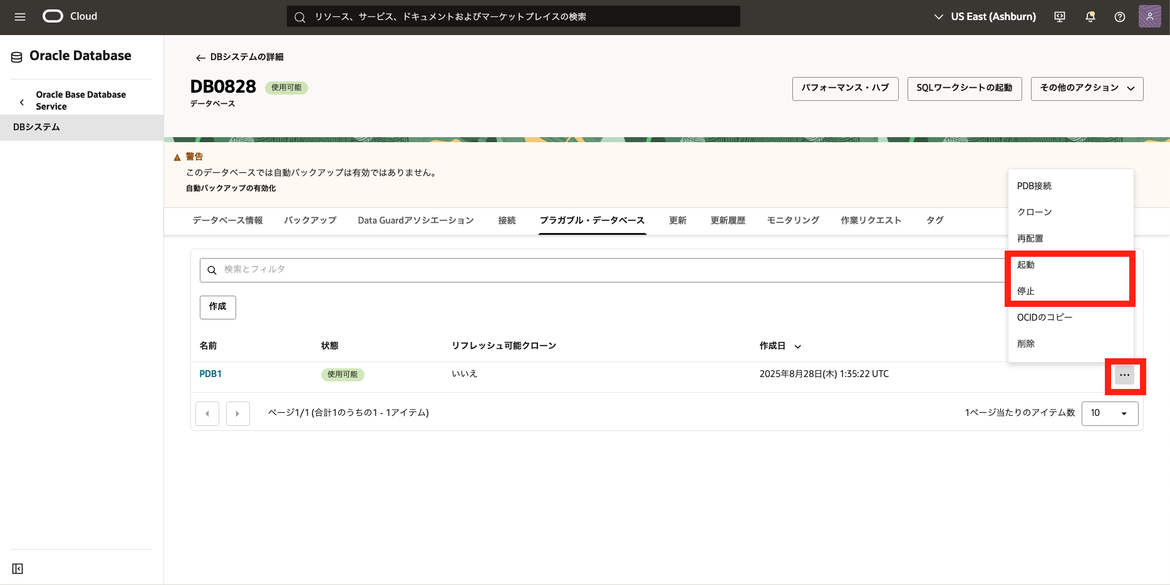1170x585 pixels.
Task: Expand the その他のアクション dropdown
Action: tap(1087, 88)
